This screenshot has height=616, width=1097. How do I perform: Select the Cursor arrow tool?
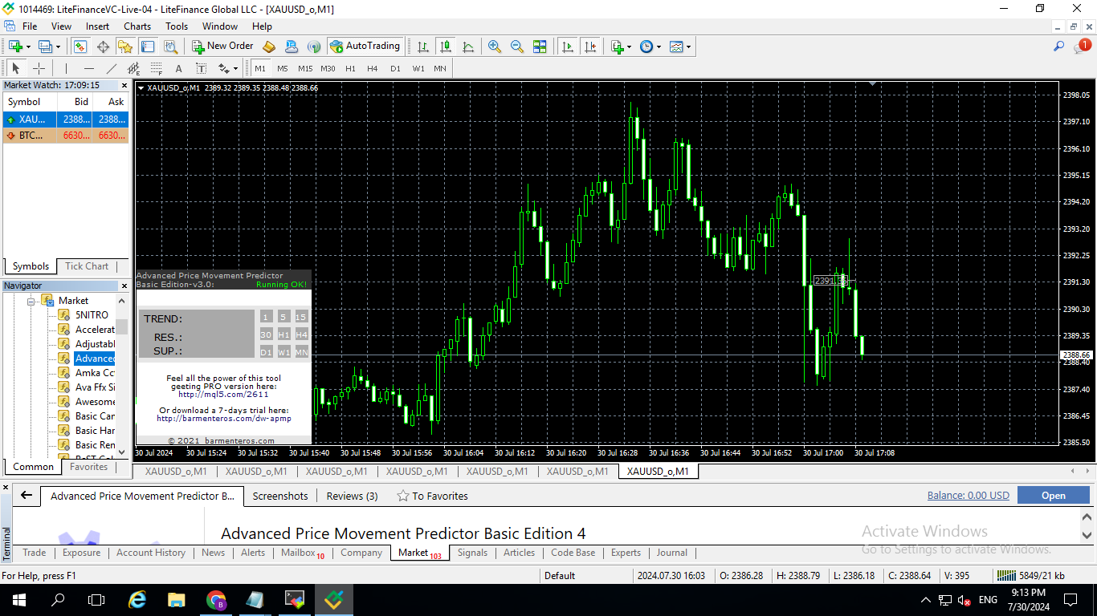point(15,68)
